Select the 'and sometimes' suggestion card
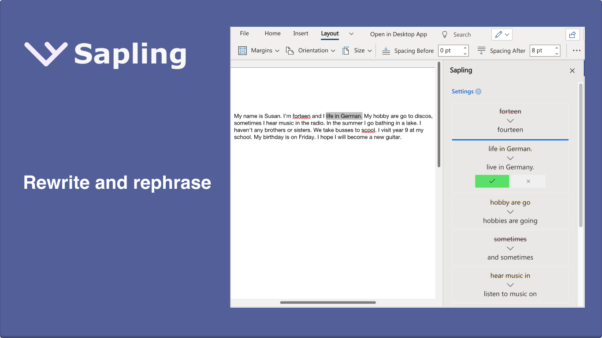The image size is (602, 338). pos(510,248)
